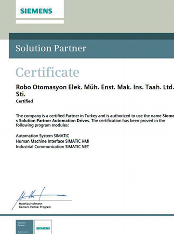This screenshot has width=174, height=234.
Task: Click 'Siemens Partner Program' caption
Action: point(35,207)
